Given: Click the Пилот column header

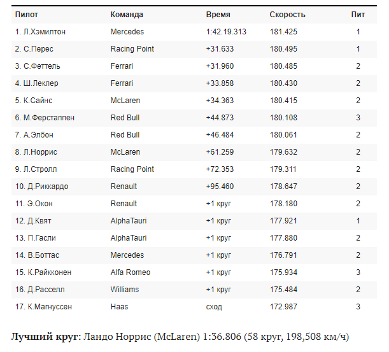Looking at the screenshot, I should [x=25, y=15].
